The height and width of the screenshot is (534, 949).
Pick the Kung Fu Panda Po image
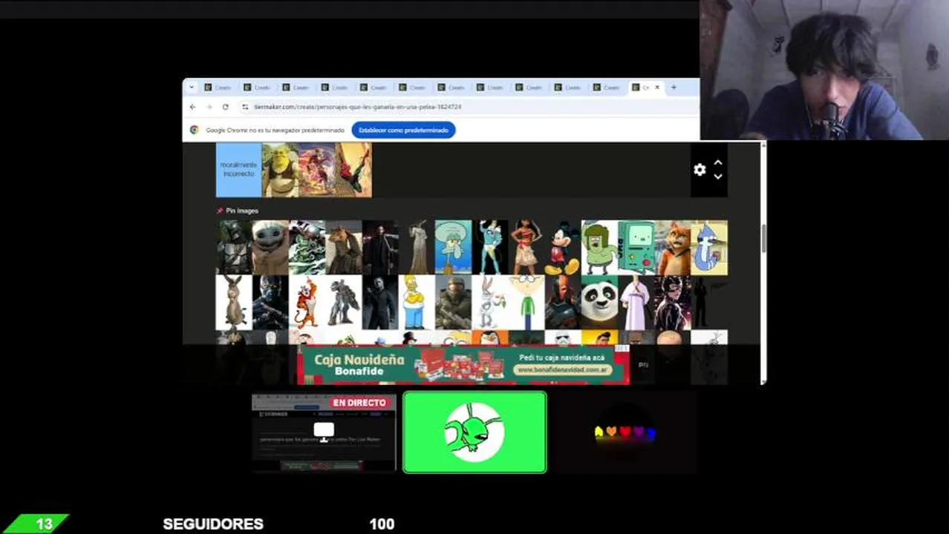pos(599,303)
